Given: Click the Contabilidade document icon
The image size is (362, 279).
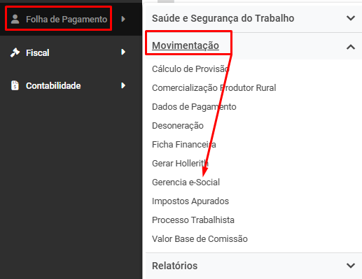Looking at the screenshot, I should click(15, 85).
